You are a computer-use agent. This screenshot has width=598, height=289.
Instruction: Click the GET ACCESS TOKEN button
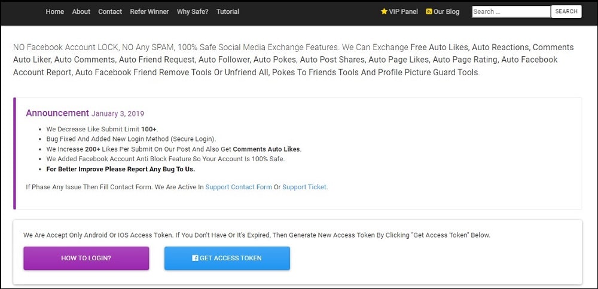point(227,258)
